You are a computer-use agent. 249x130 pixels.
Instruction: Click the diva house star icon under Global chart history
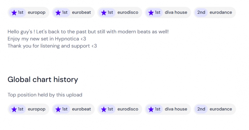[x=151, y=109]
